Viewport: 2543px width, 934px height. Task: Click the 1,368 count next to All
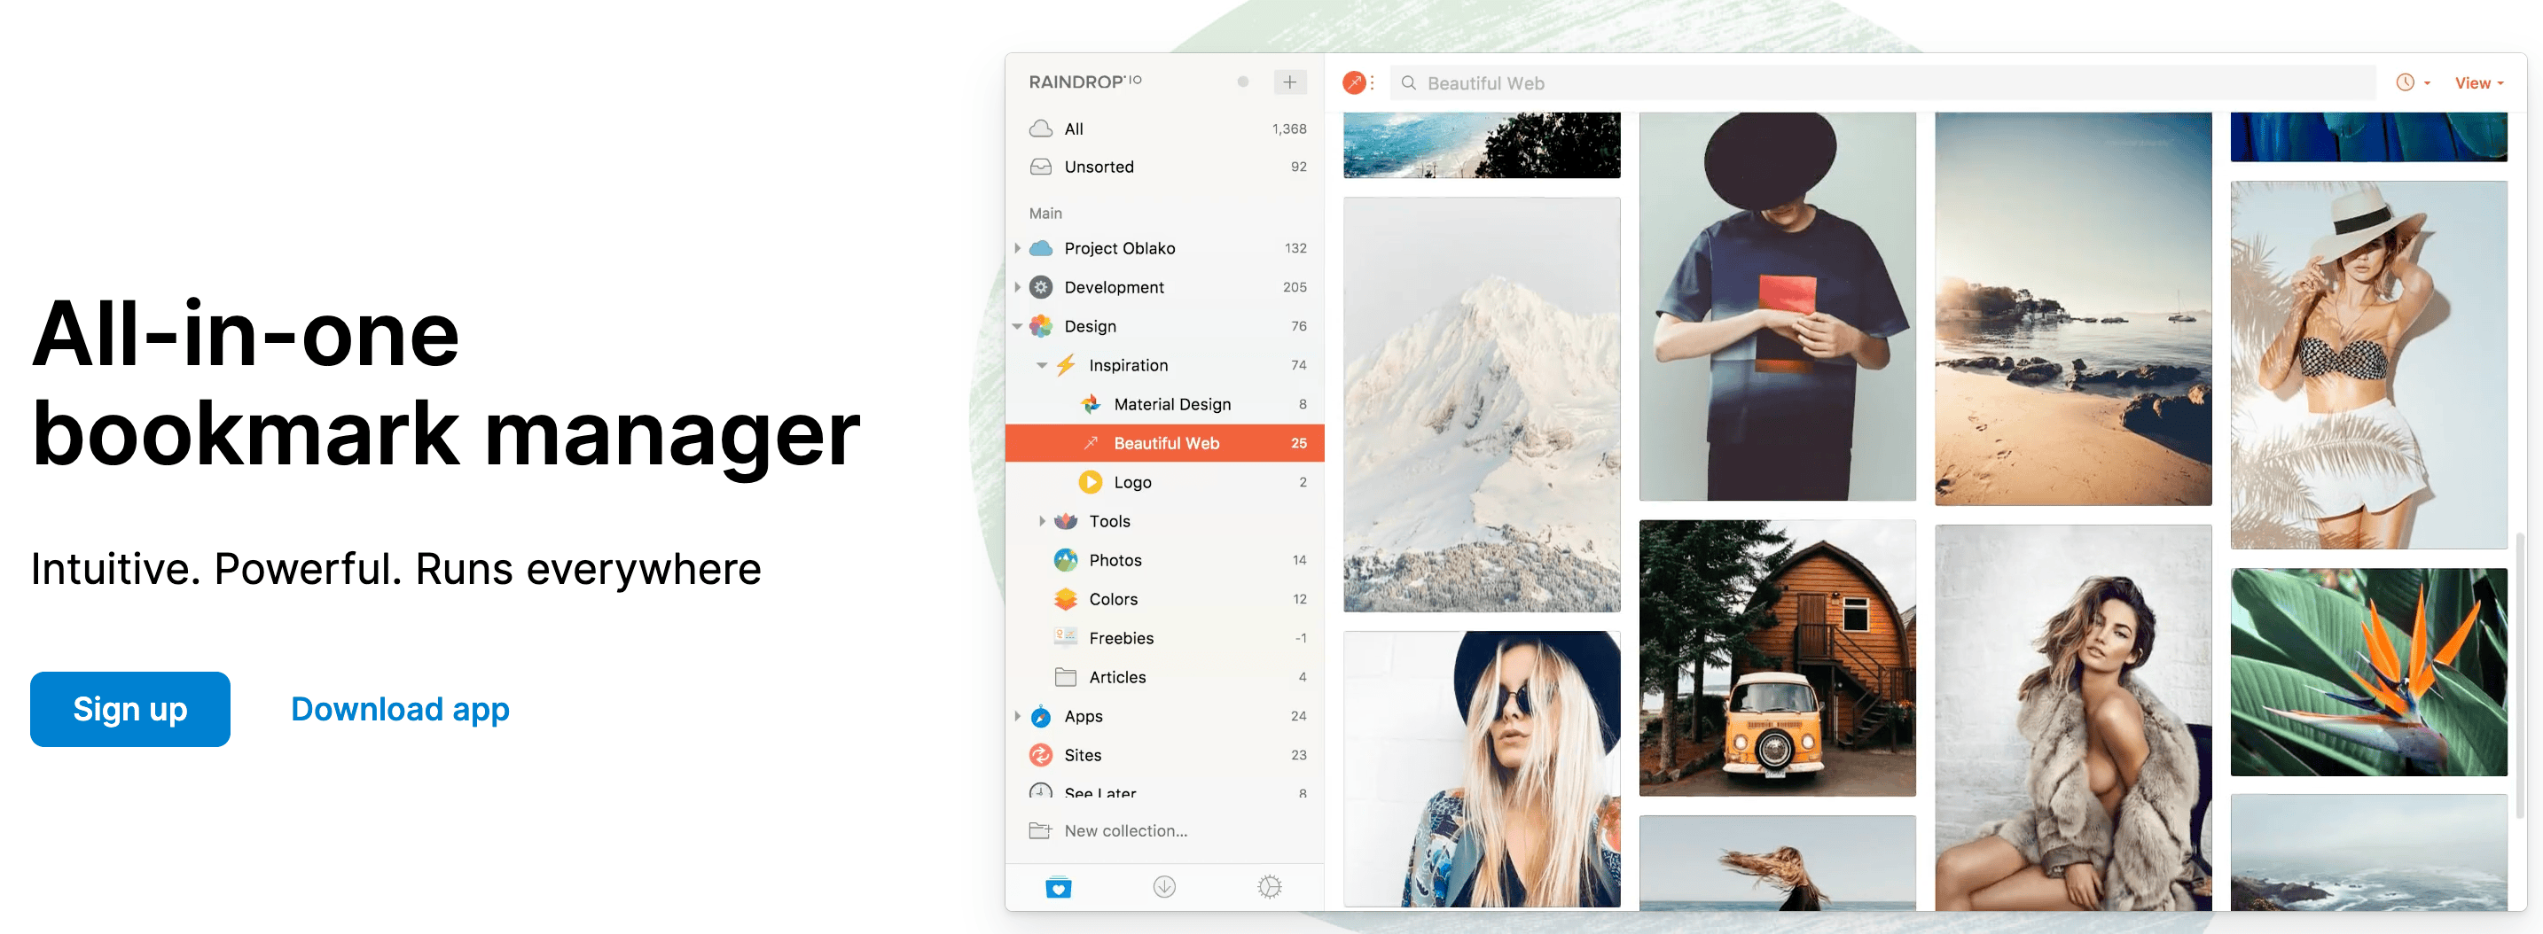1288,129
